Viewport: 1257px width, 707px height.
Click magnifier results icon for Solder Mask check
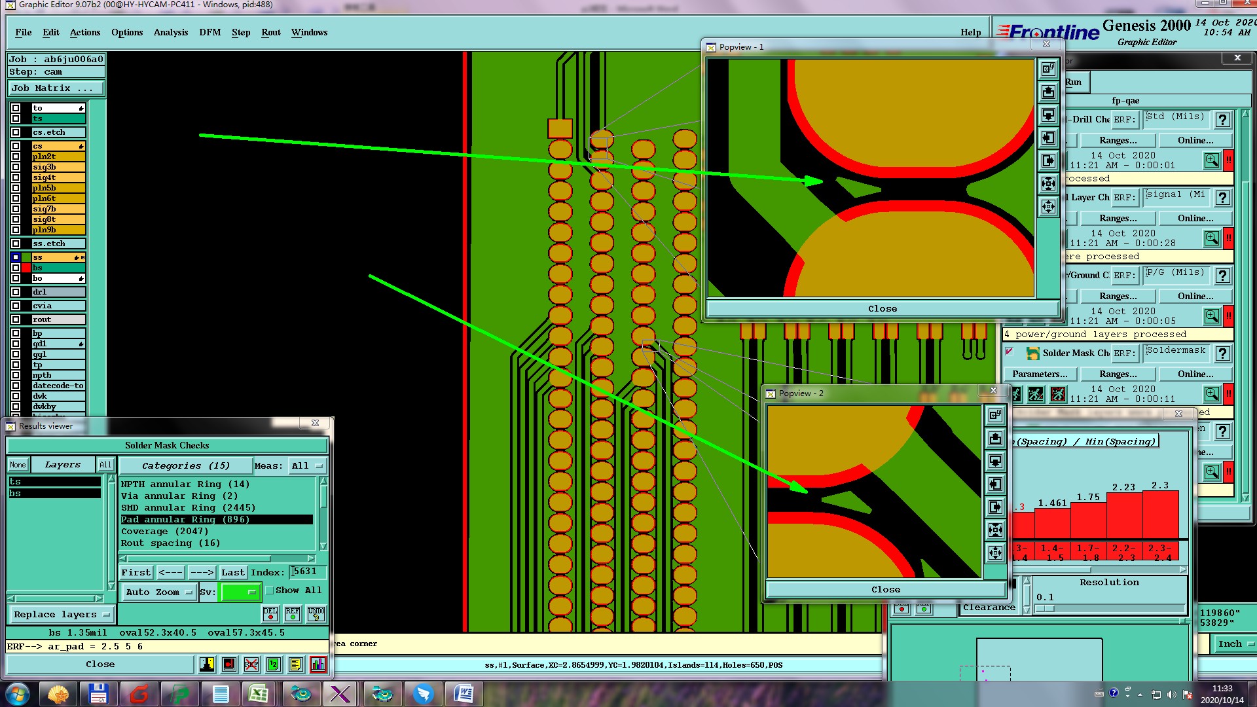(x=1211, y=394)
